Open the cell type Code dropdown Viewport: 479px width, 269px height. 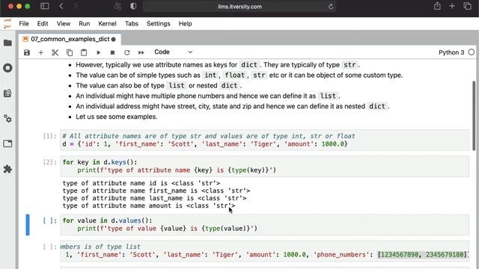click(173, 52)
